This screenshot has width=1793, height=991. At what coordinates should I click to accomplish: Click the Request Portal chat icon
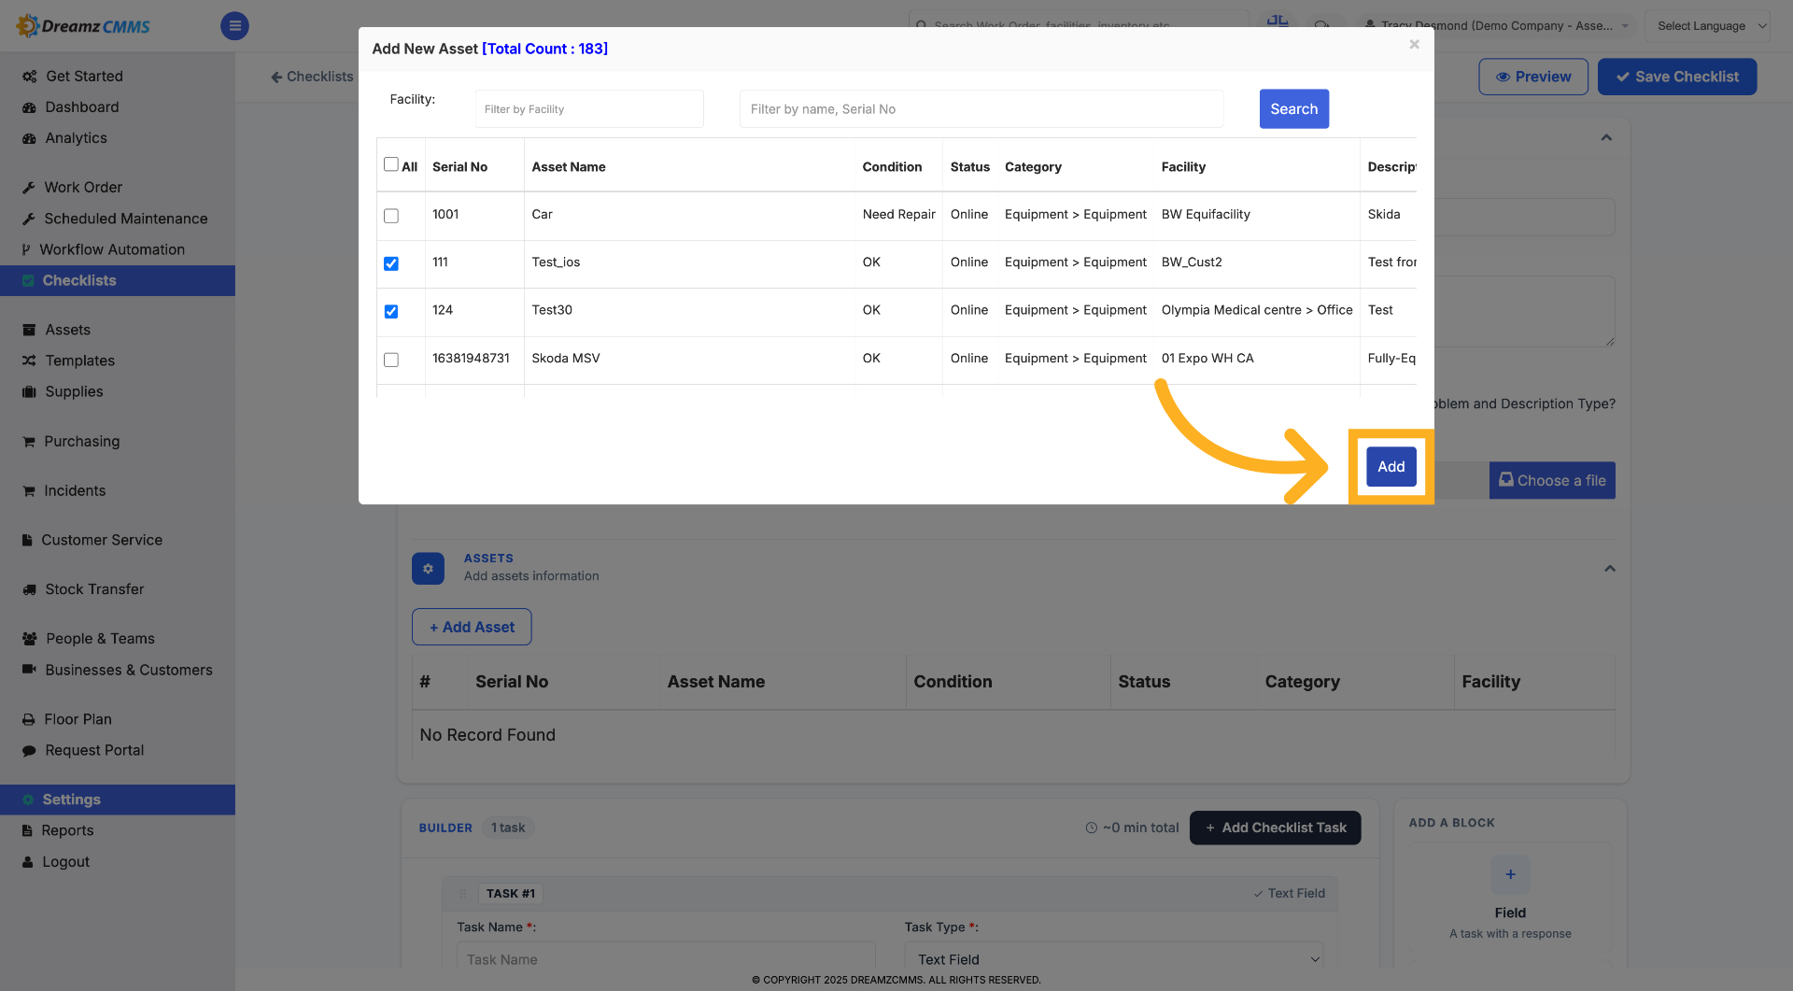click(29, 751)
